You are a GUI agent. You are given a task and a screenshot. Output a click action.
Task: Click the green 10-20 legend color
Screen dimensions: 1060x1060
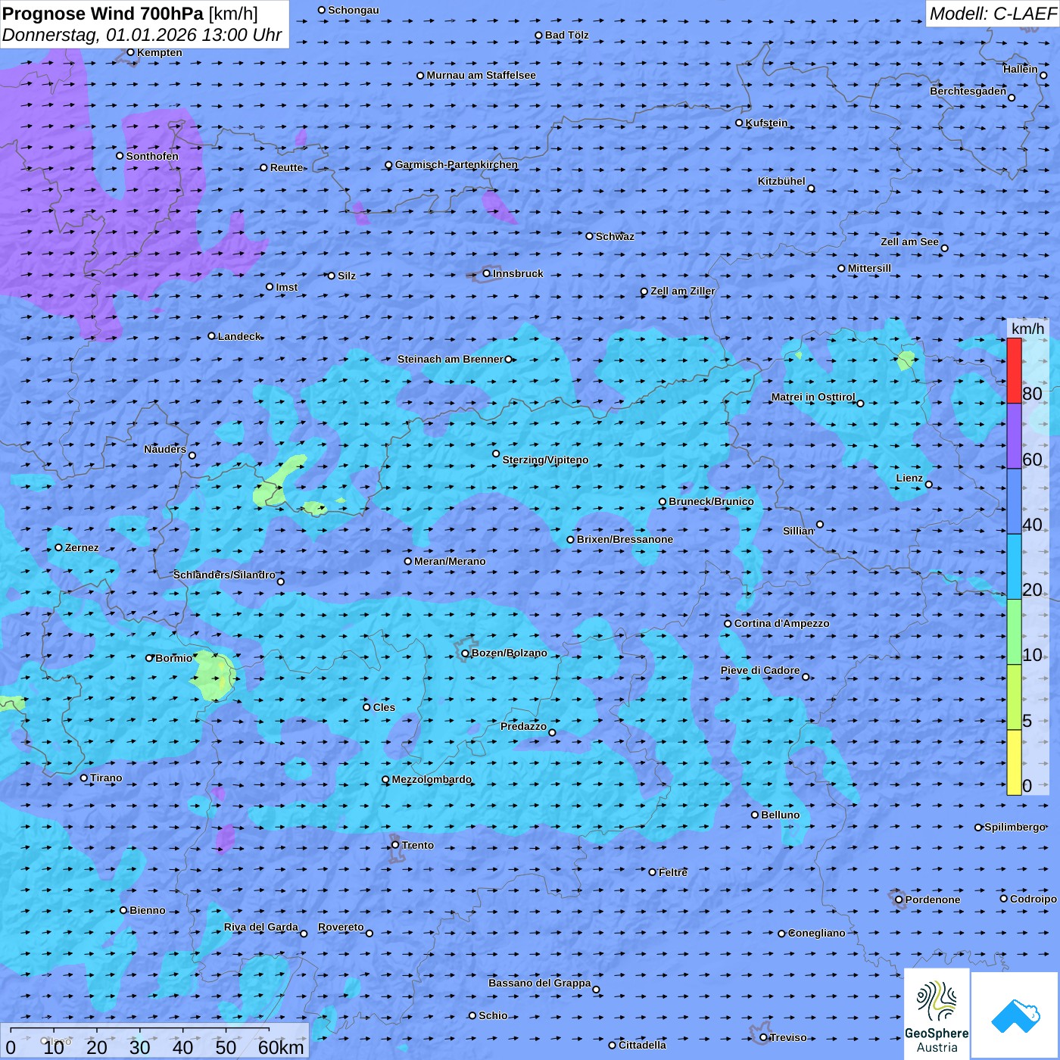[1014, 632]
